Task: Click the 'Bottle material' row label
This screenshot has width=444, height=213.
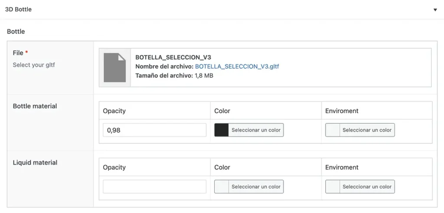Action: click(35, 106)
